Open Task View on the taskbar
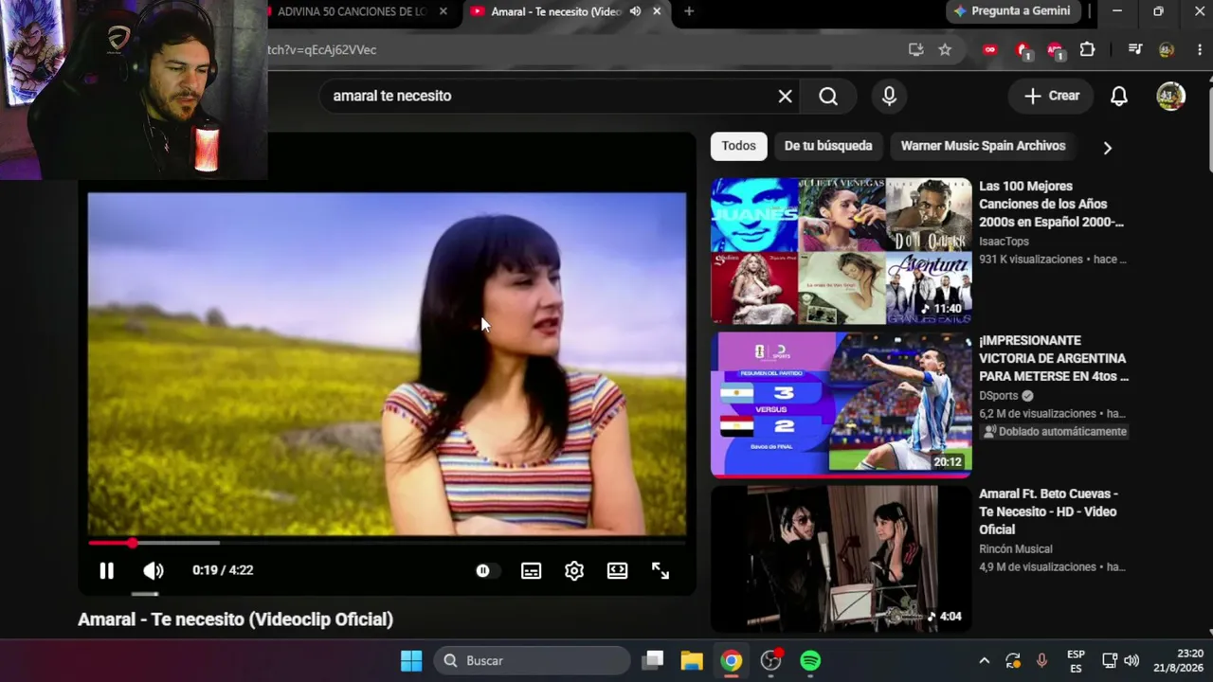Viewport: 1213px width, 682px height. click(x=652, y=660)
